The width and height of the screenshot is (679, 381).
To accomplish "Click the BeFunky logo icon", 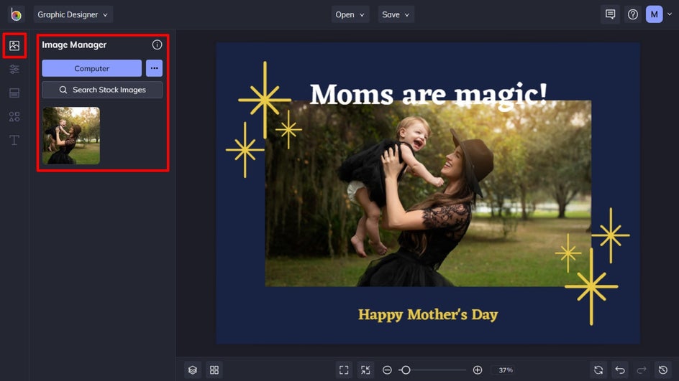I will [16, 14].
